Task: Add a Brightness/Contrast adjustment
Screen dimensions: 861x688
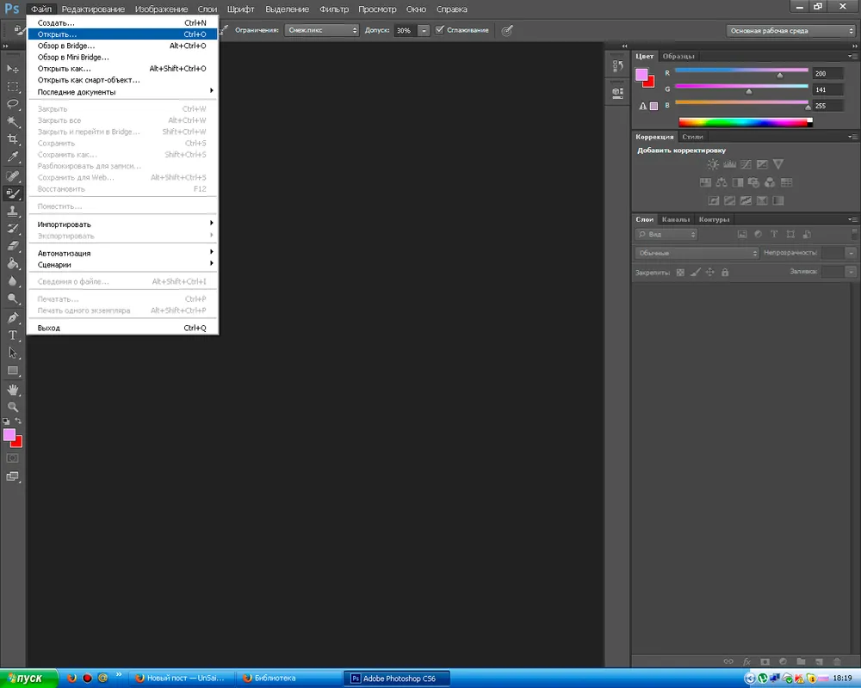Action: pyautogui.click(x=712, y=163)
